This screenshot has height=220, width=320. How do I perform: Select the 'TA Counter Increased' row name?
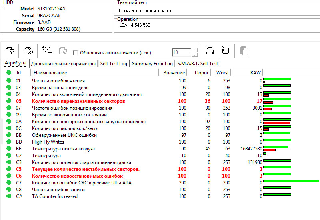55,196
